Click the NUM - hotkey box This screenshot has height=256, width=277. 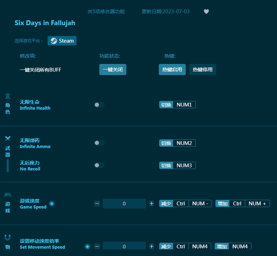pyautogui.click(x=200, y=203)
